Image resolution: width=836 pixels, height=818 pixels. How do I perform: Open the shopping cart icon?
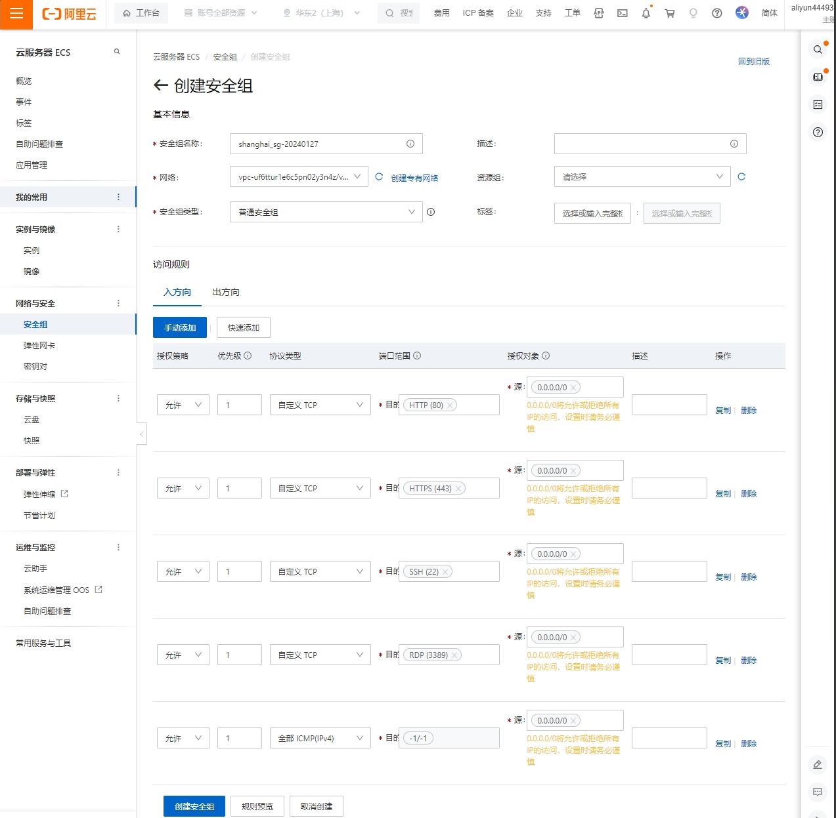point(669,13)
